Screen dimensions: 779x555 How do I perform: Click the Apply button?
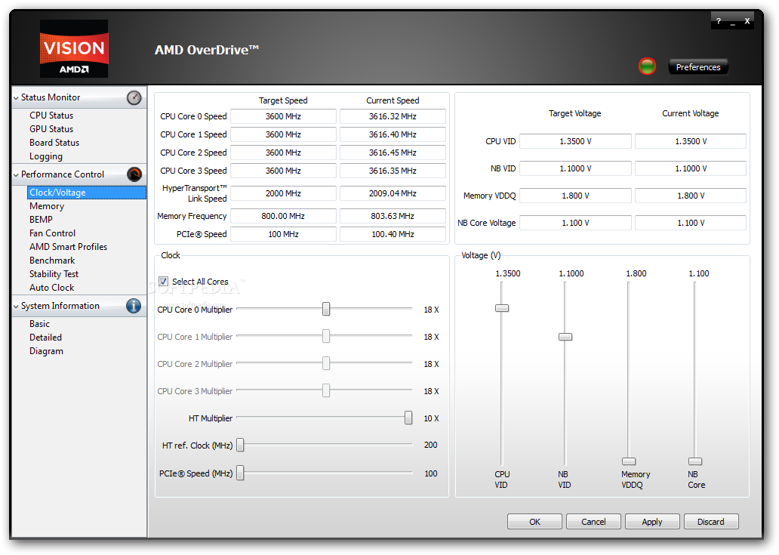point(652,522)
